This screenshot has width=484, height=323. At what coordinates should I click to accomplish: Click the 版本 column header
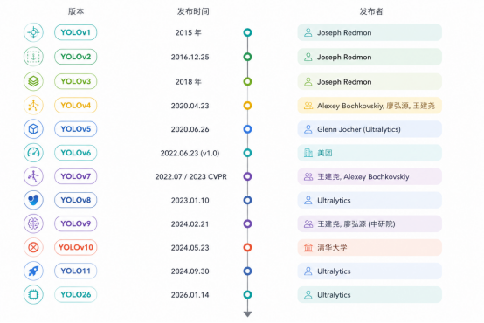click(x=76, y=11)
